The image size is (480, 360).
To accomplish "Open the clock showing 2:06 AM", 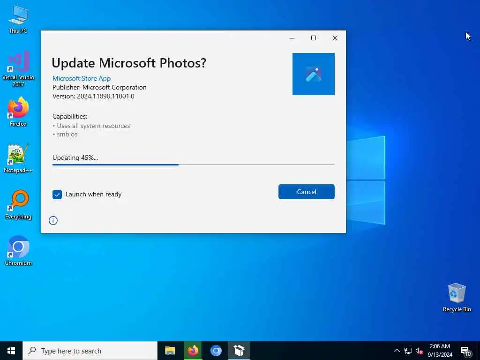I will pyautogui.click(x=440, y=351).
